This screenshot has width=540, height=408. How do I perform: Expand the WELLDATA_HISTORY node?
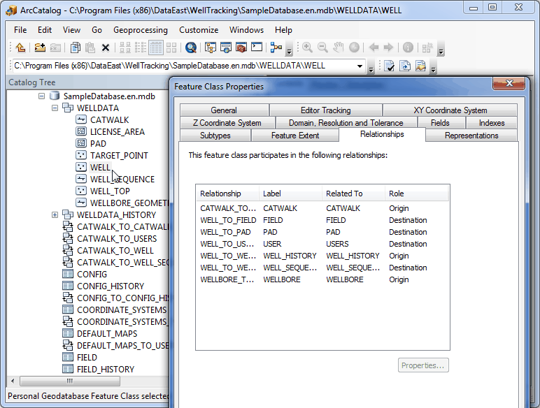[55, 215]
